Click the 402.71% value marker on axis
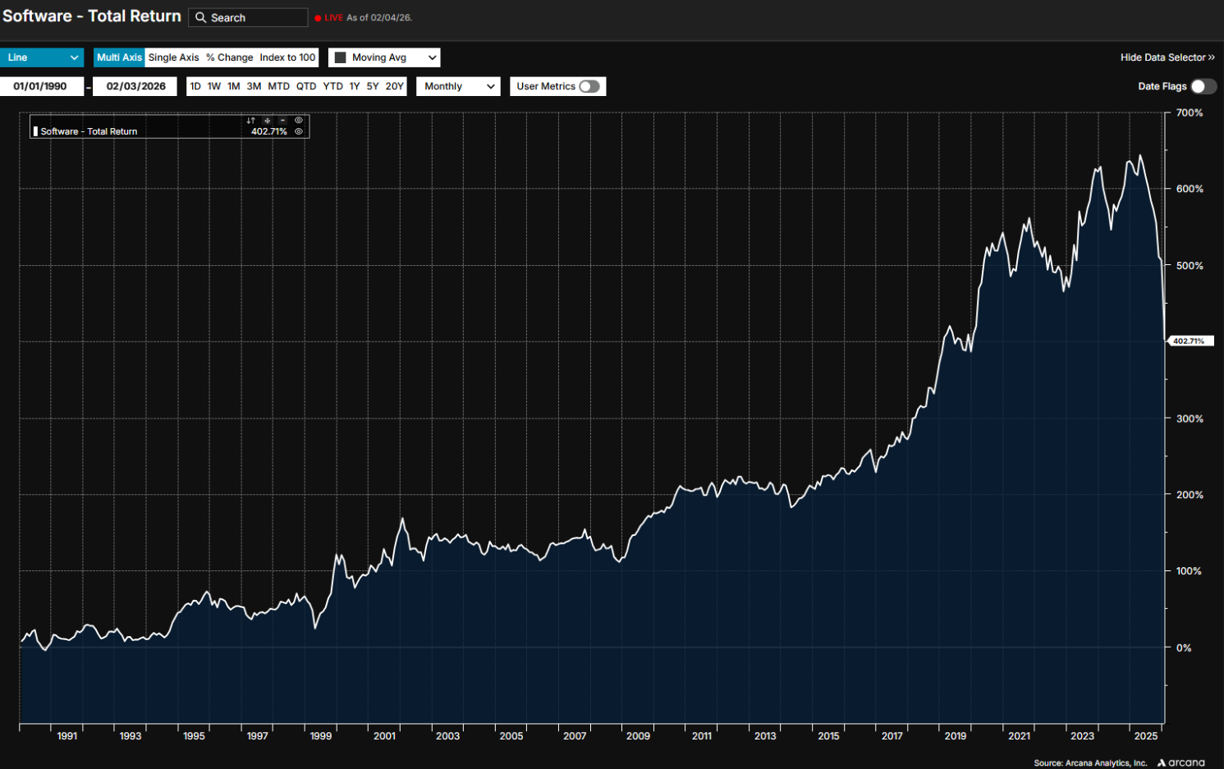1224x769 pixels. pyautogui.click(x=1189, y=341)
